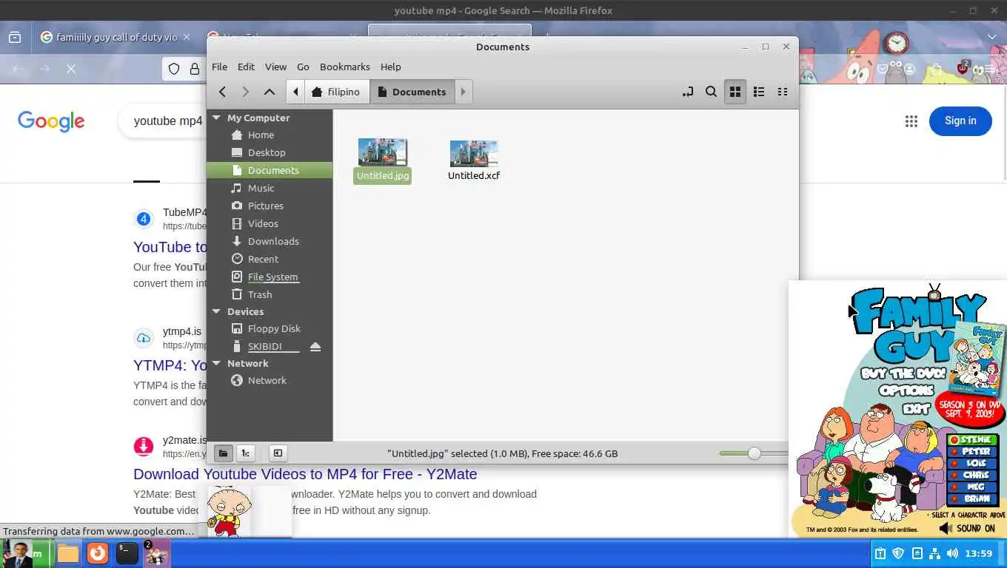
Task: Open the File menu
Action: [x=220, y=67]
